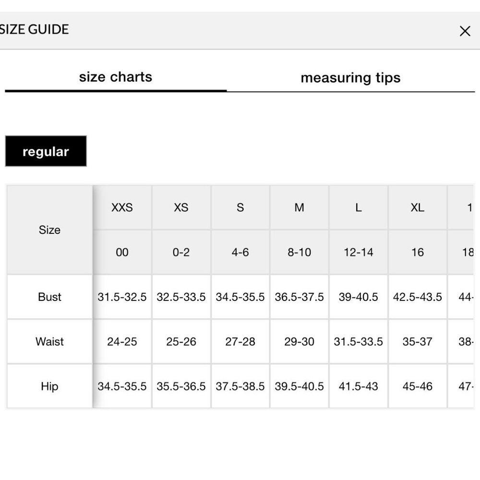Screen dimensions: 480x480
Task: Click the Hip row label
Action: pos(49,386)
